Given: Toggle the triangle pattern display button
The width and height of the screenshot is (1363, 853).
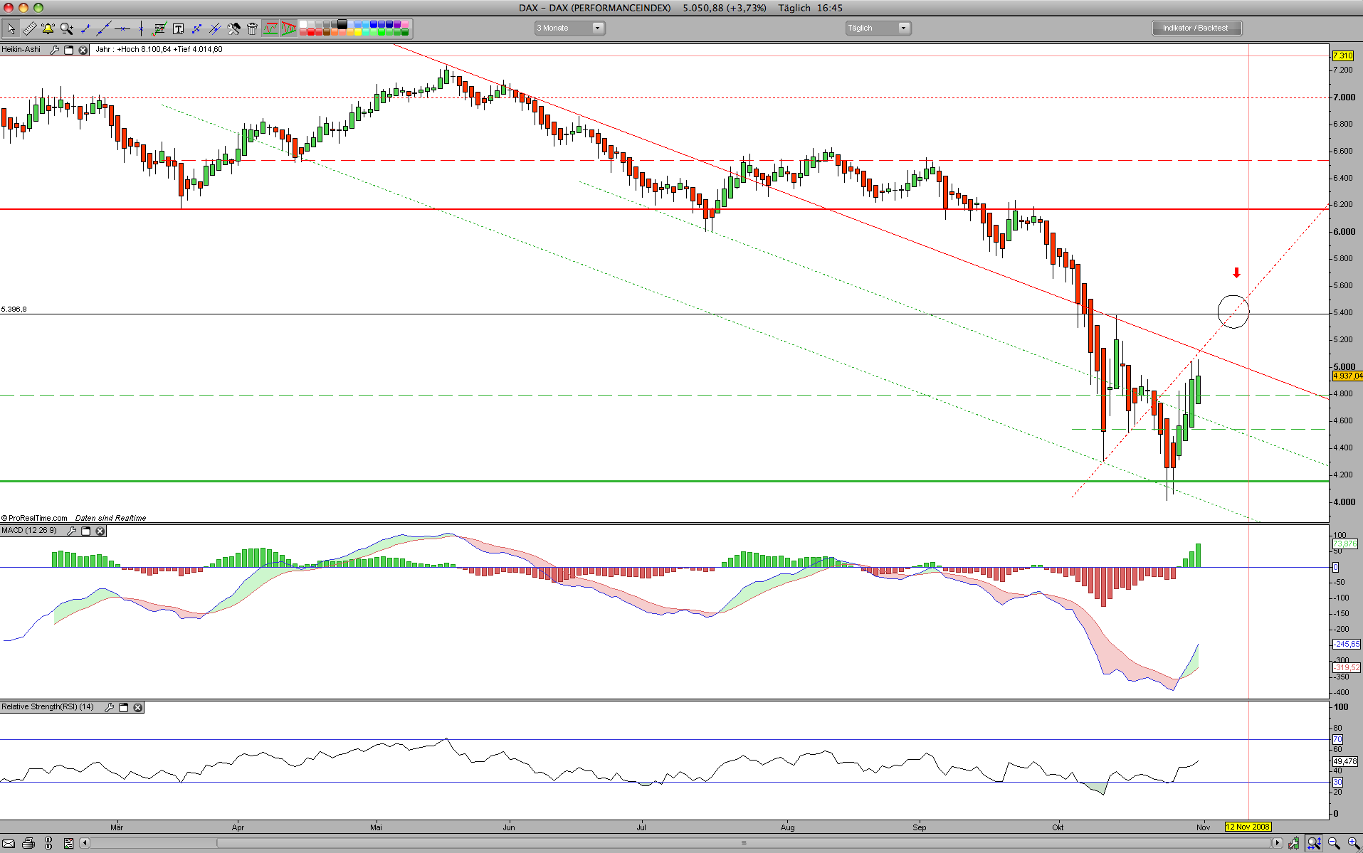Looking at the screenshot, I should pos(289,28).
